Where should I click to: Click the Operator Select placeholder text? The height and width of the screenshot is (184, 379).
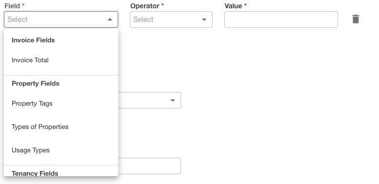(144, 19)
